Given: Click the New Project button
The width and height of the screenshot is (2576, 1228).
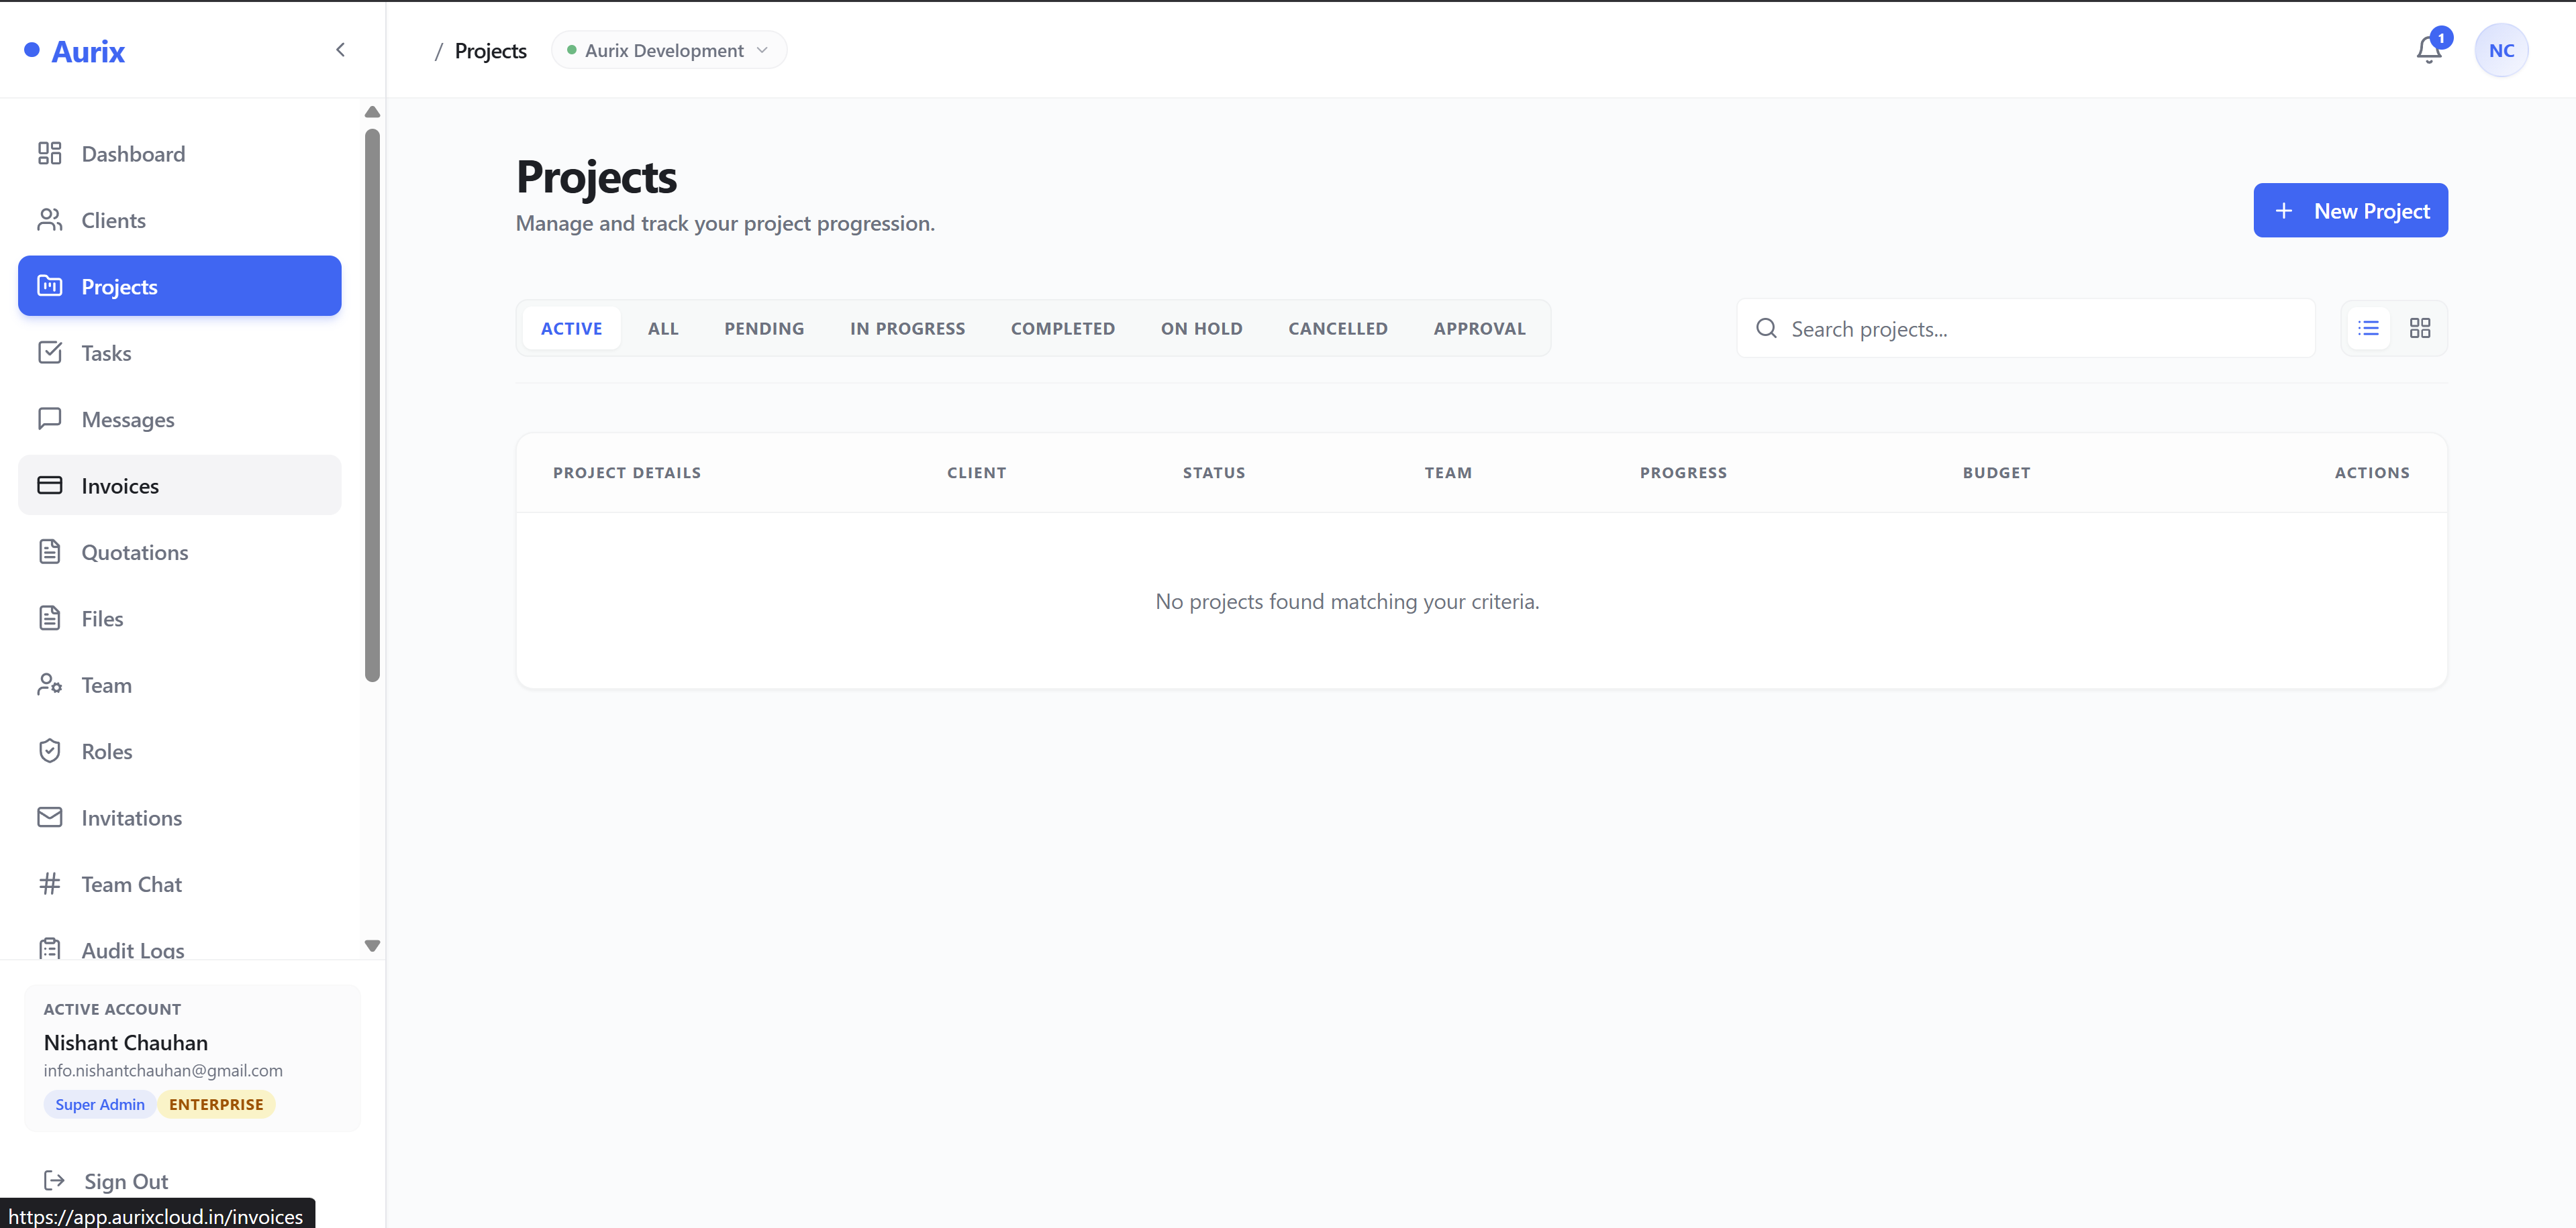Looking at the screenshot, I should [2350, 210].
